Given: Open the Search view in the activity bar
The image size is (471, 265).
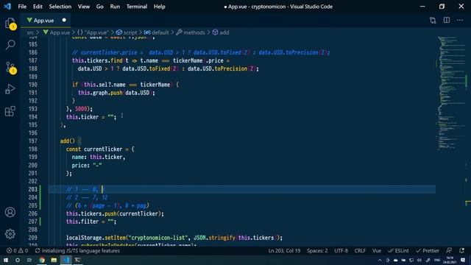Looking at the screenshot, I should coord(10,45).
